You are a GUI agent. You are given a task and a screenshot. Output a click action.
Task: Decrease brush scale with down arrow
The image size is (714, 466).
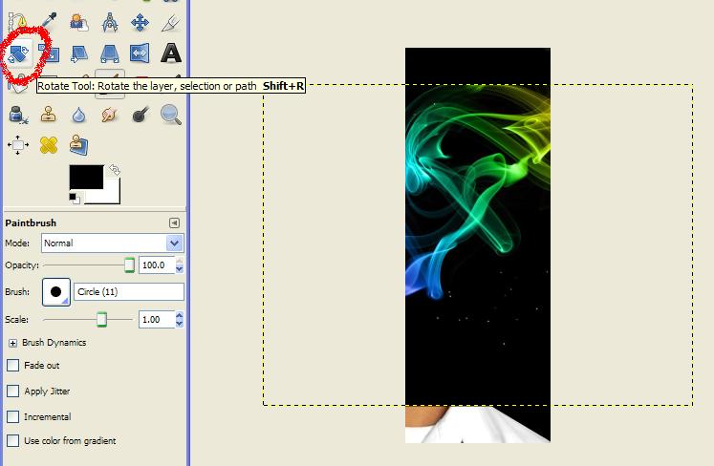click(180, 324)
